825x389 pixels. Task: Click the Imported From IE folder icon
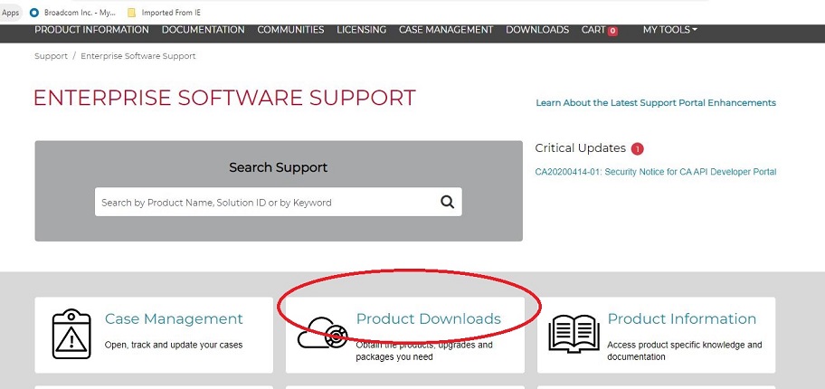[131, 12]
